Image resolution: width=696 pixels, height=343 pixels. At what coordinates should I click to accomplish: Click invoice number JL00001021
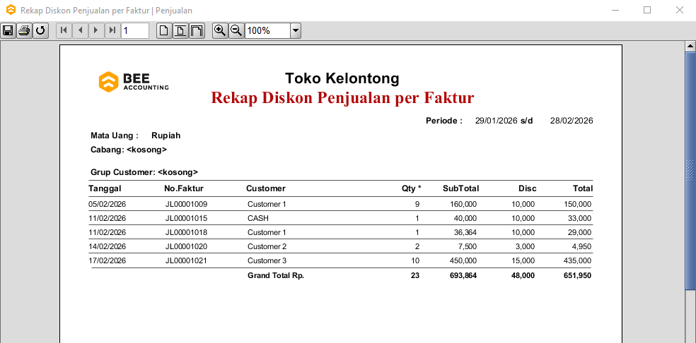(187, 260)
